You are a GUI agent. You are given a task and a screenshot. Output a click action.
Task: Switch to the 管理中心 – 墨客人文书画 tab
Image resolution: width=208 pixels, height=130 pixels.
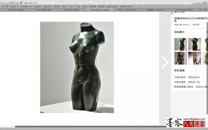128,10
